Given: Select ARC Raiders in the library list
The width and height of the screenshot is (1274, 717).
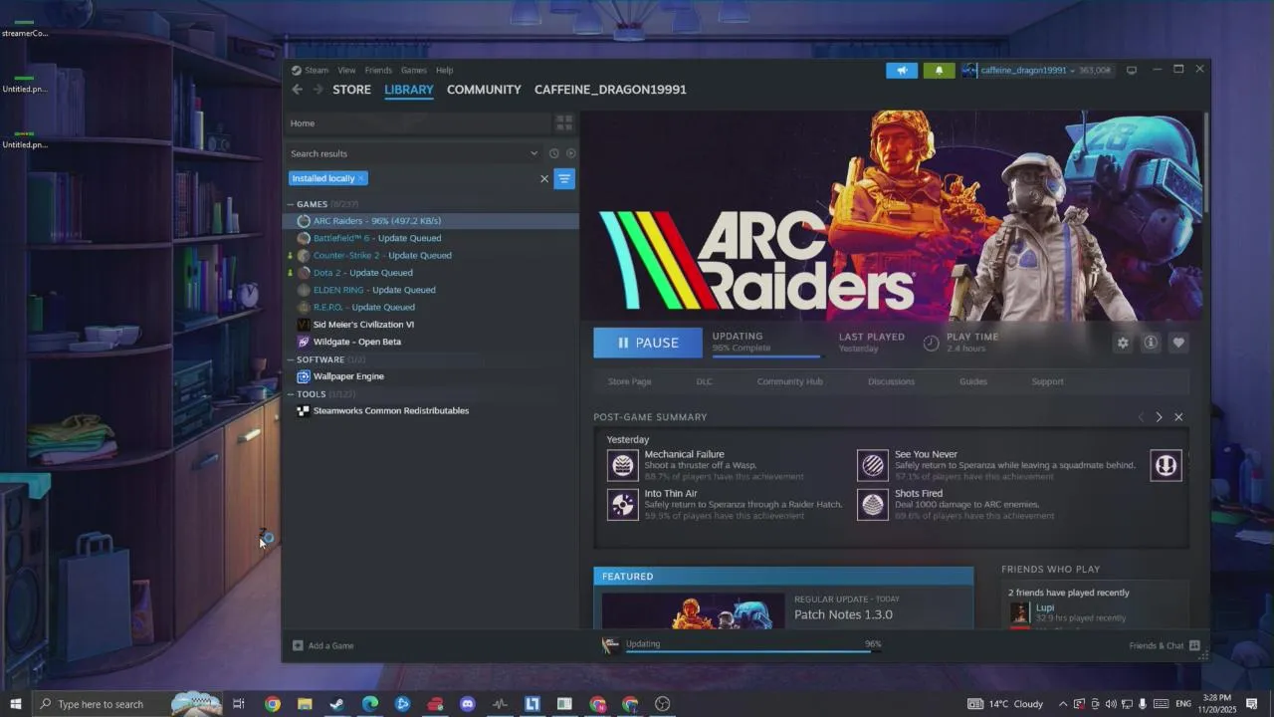Looking at the screenshot, I should [431, 221].
